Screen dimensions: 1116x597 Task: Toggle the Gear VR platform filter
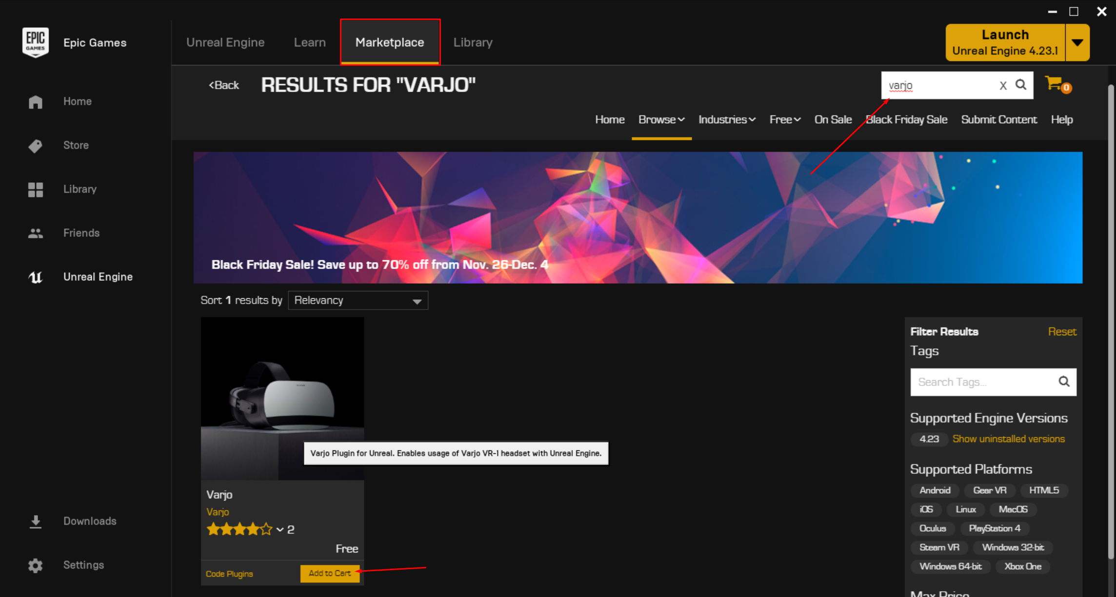989,490
